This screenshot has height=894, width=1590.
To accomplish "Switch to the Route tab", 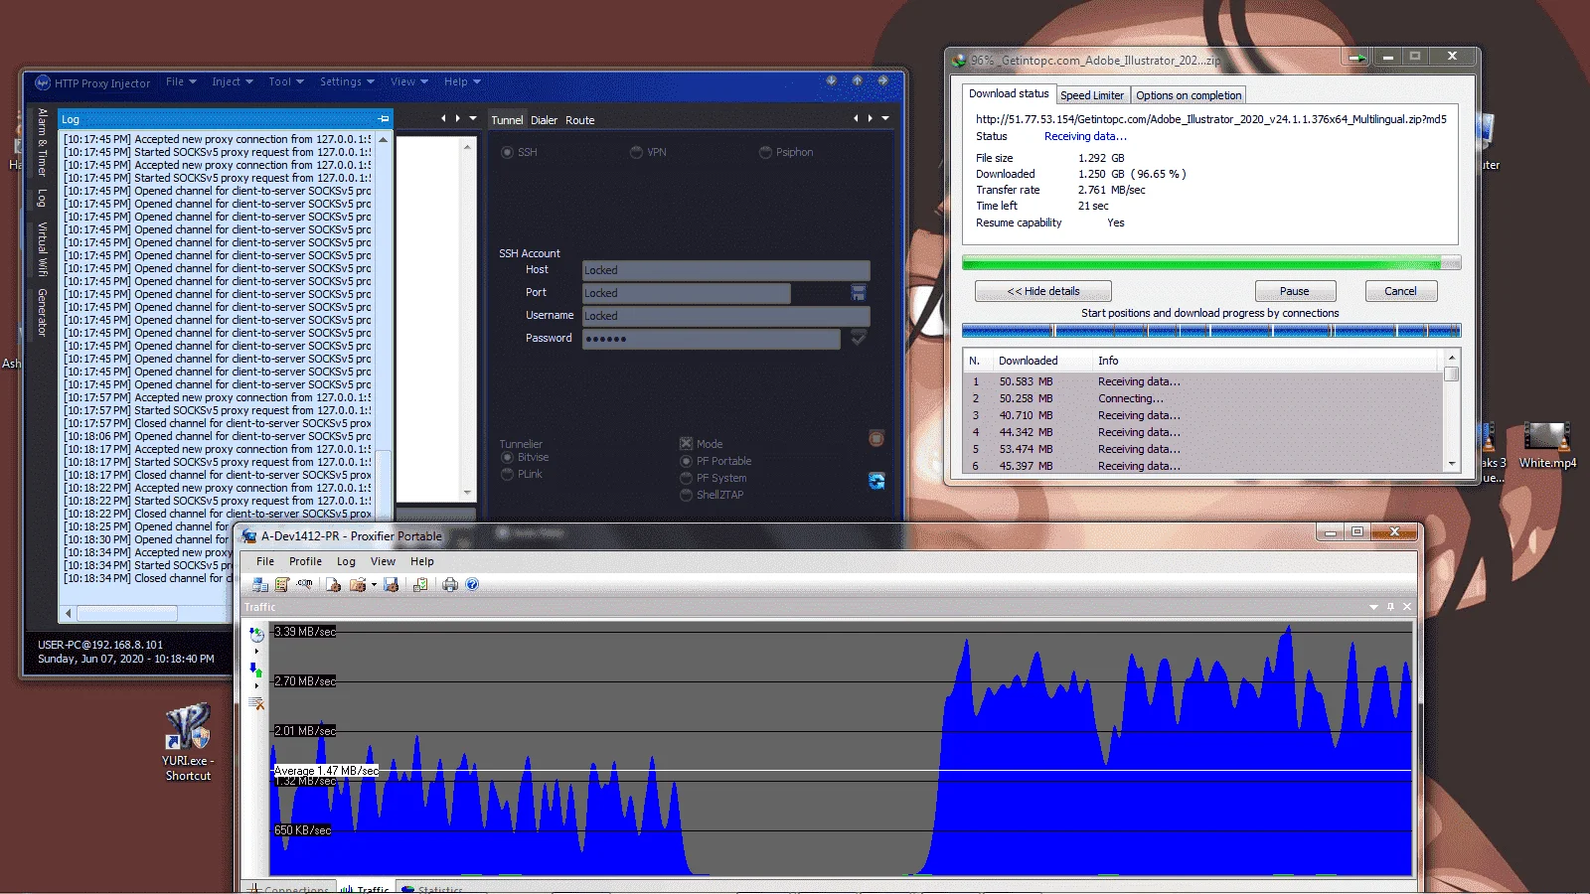I will tap(580, 120).
